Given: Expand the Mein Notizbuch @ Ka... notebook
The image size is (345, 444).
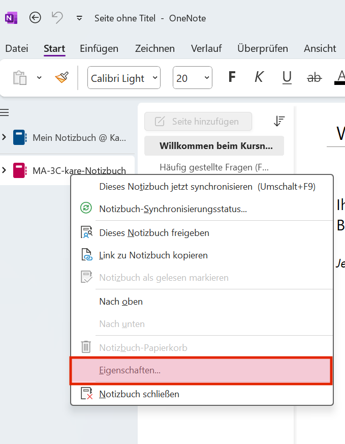Looking at the screenshot, I should (x=4, y=137).
